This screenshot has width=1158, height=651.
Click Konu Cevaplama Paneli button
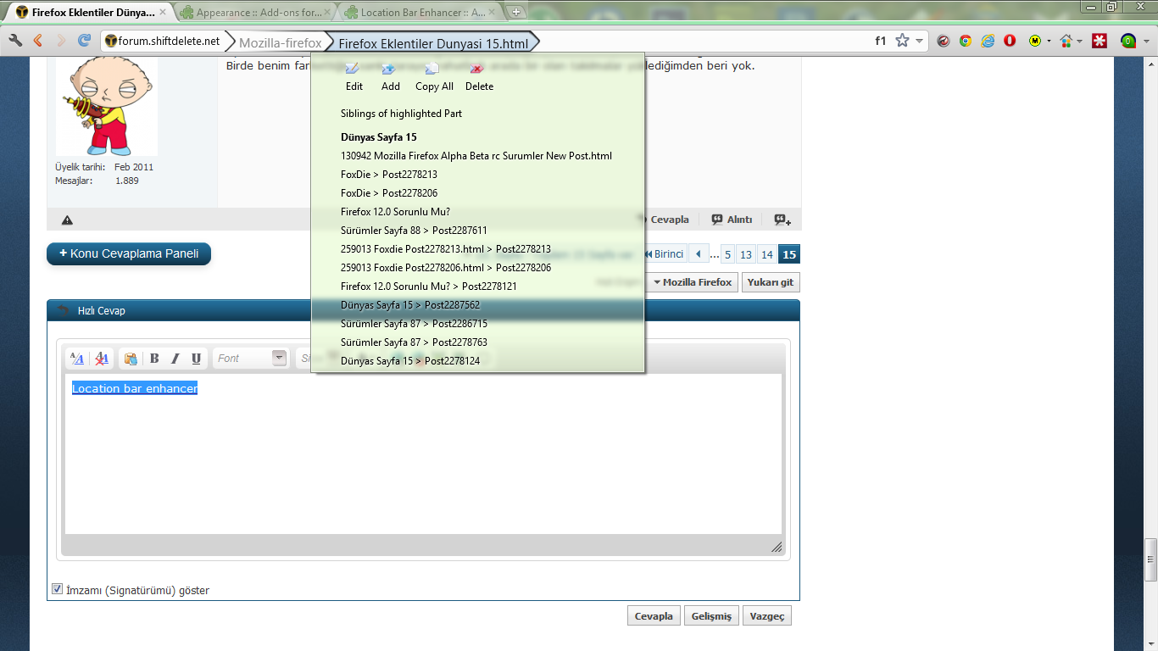pyautogui.click(x=129, y=253)
